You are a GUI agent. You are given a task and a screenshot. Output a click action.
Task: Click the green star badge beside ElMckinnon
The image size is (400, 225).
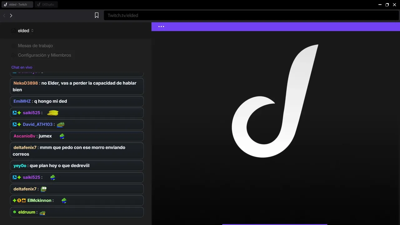pyautogui.click(x=15, y=200)
